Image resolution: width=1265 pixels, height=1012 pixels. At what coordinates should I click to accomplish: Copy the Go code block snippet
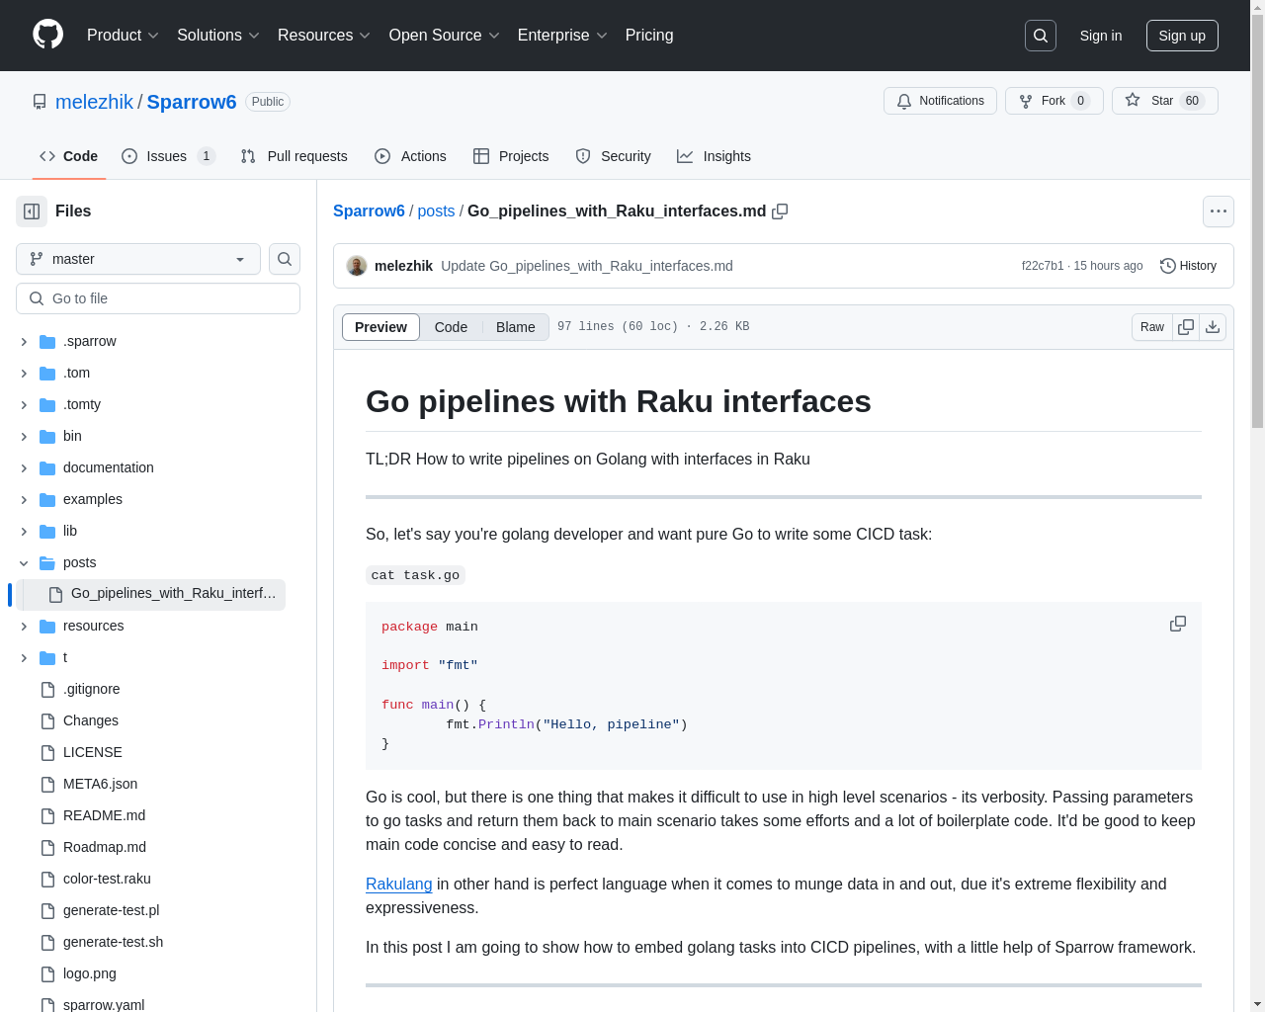click(x=1178, y=624)
